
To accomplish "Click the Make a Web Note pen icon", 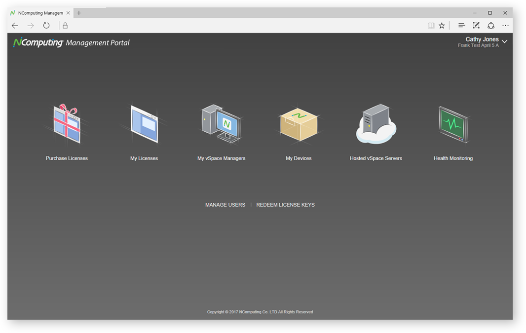I will (x=476, y=26).
